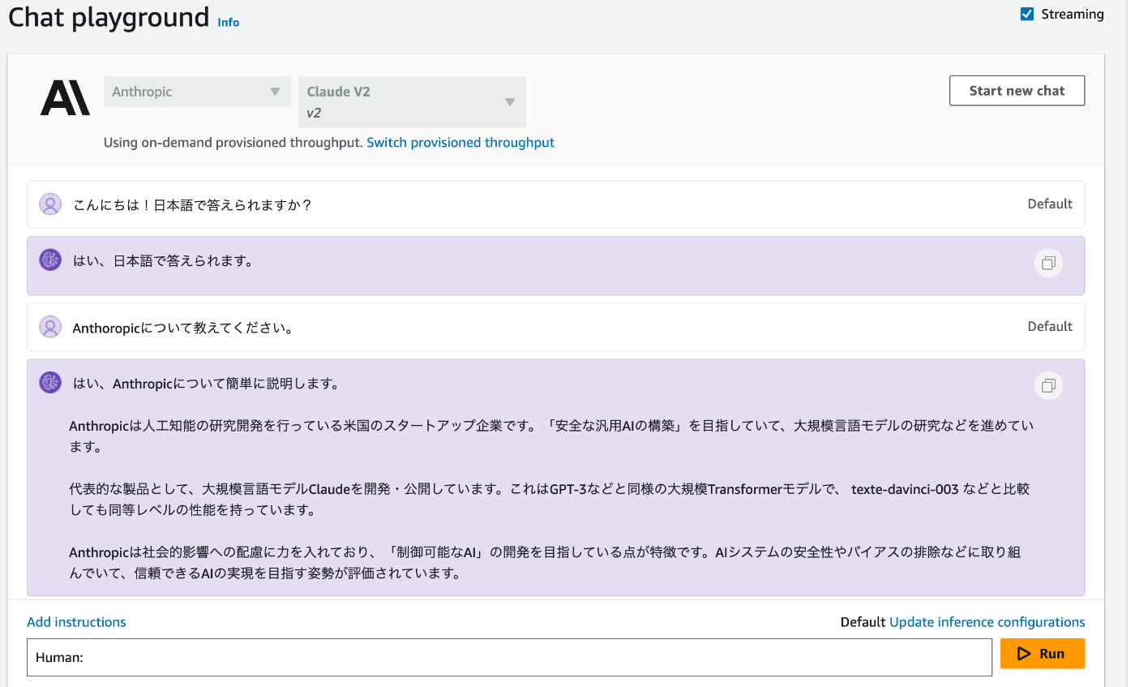This screenshot has width=1135, height=687.
Task: Toggle the Streaming checkbox
Action: (x=1027, y=14)
